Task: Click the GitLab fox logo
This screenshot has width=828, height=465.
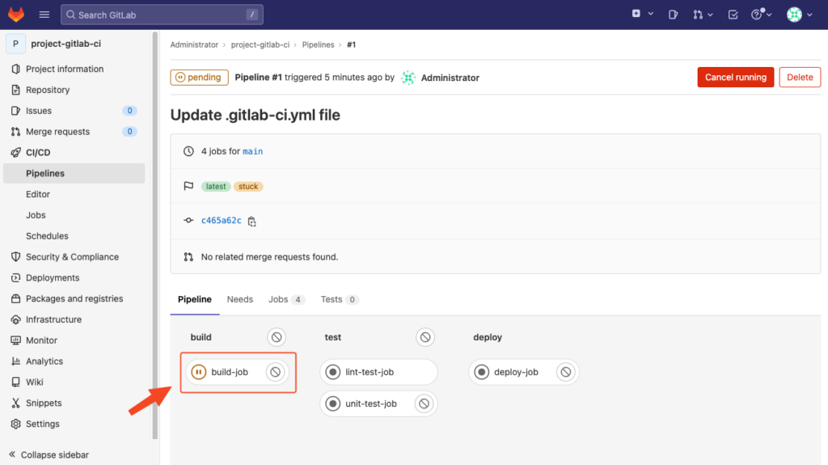Action: pos(16,15)
